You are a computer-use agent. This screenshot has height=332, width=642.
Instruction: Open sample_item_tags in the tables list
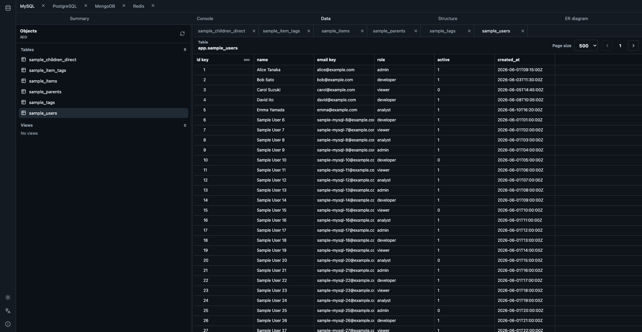pos(103,70)
